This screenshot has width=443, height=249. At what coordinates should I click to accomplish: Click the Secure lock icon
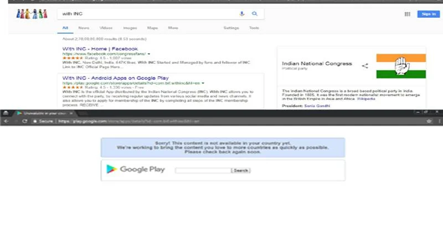(x=35, y=121)
